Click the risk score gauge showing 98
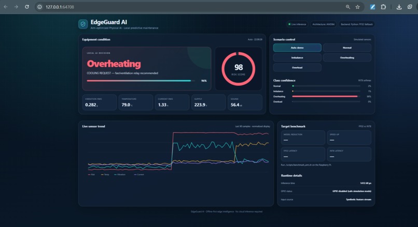The width and height of the screenshot is (418, 227). (x=239, y=69)
